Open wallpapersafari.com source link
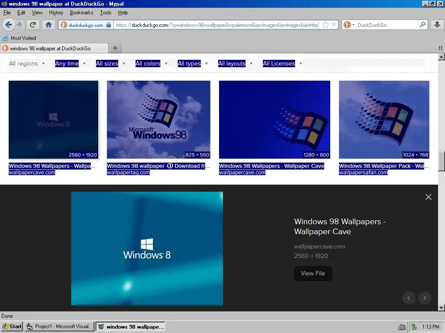The height and width of the screenshot is (333, 445). coord(363,173)
